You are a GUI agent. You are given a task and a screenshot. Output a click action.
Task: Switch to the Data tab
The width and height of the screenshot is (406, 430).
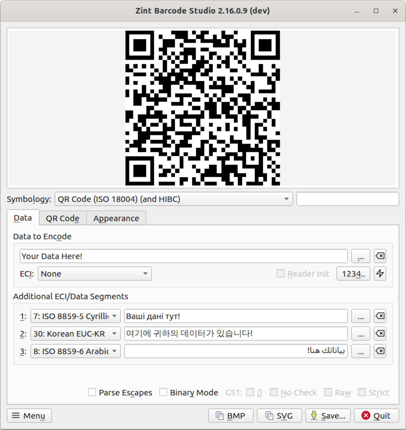(x=23, y=218)
